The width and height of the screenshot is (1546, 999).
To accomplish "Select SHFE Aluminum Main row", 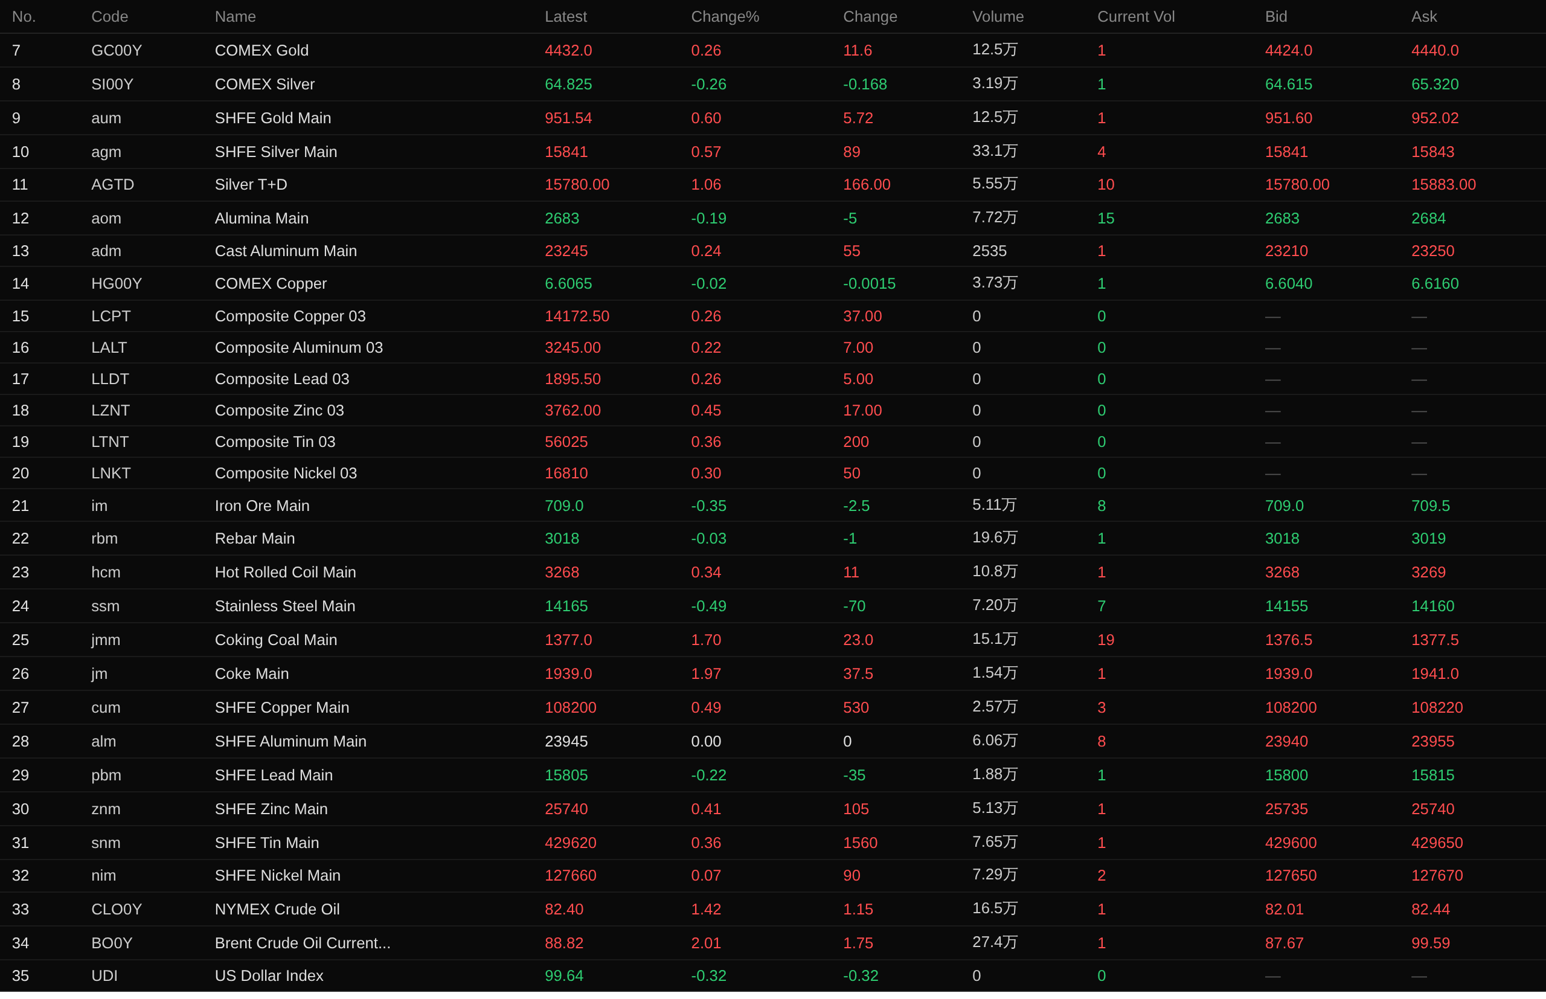I will click(x=773, y=742).
